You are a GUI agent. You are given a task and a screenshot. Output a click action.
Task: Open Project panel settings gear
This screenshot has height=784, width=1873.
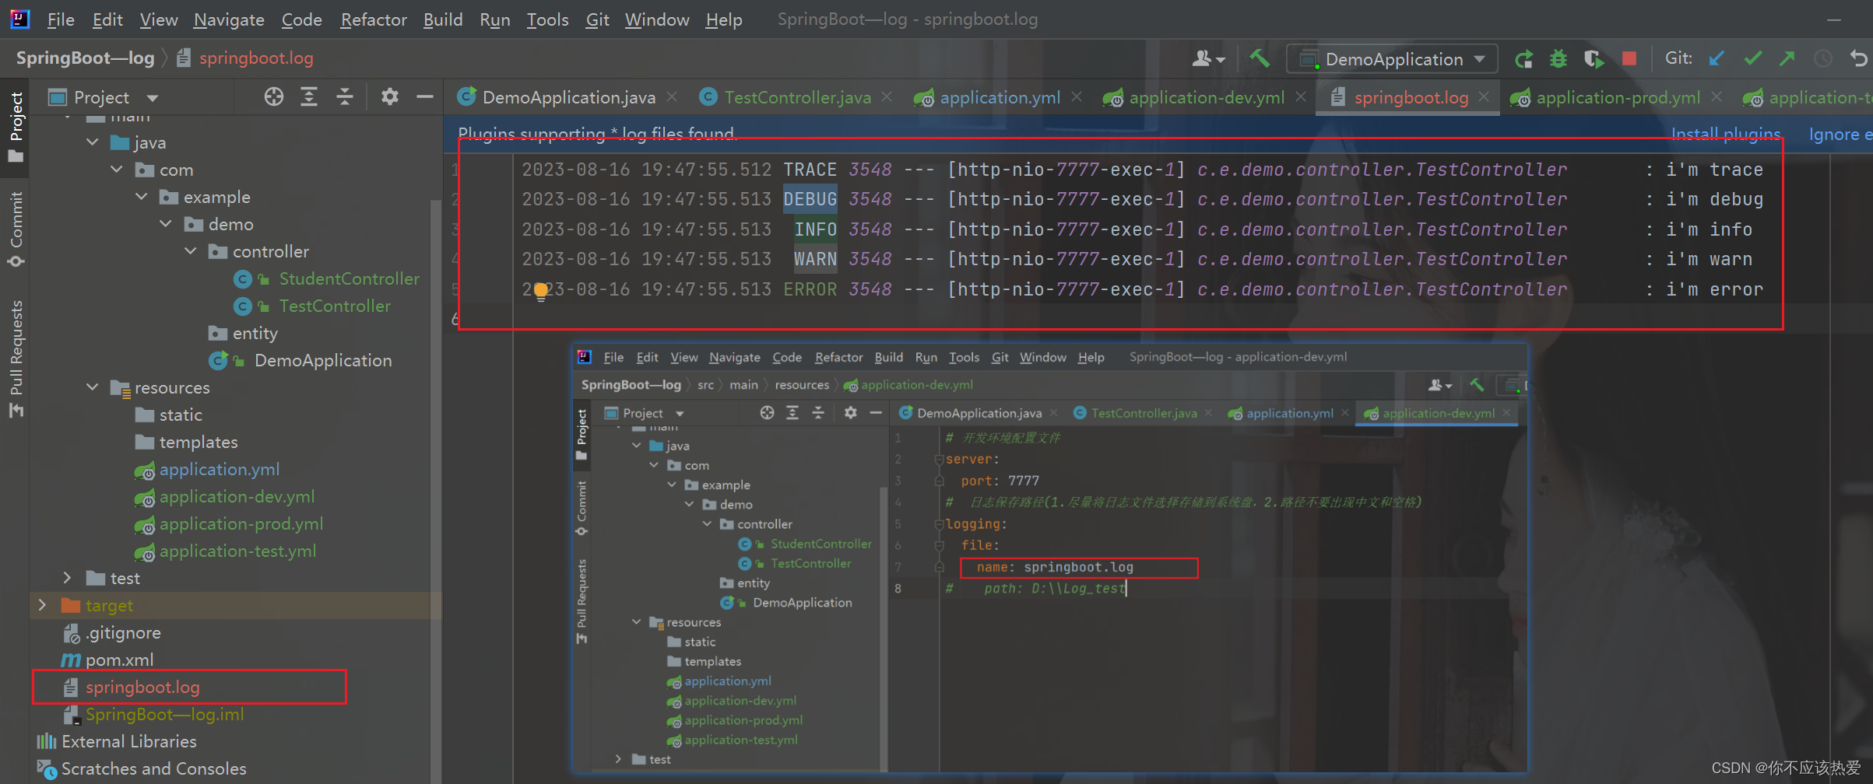[389, 97]
